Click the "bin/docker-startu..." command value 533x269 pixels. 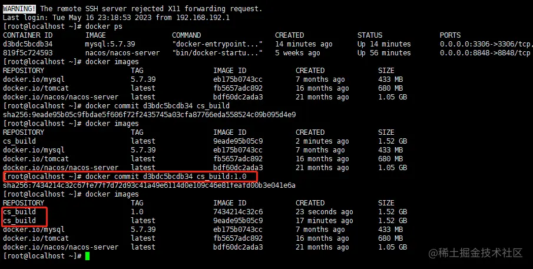217,53
